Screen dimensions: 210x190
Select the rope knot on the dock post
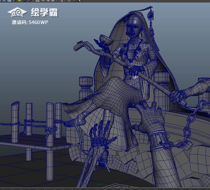click(x=51, y=129)
